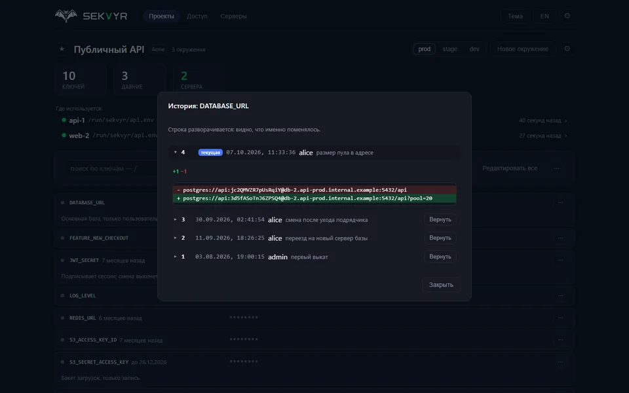Expand version 1 history entry
The height and width of the screenshot is (393, 629).
176,257
